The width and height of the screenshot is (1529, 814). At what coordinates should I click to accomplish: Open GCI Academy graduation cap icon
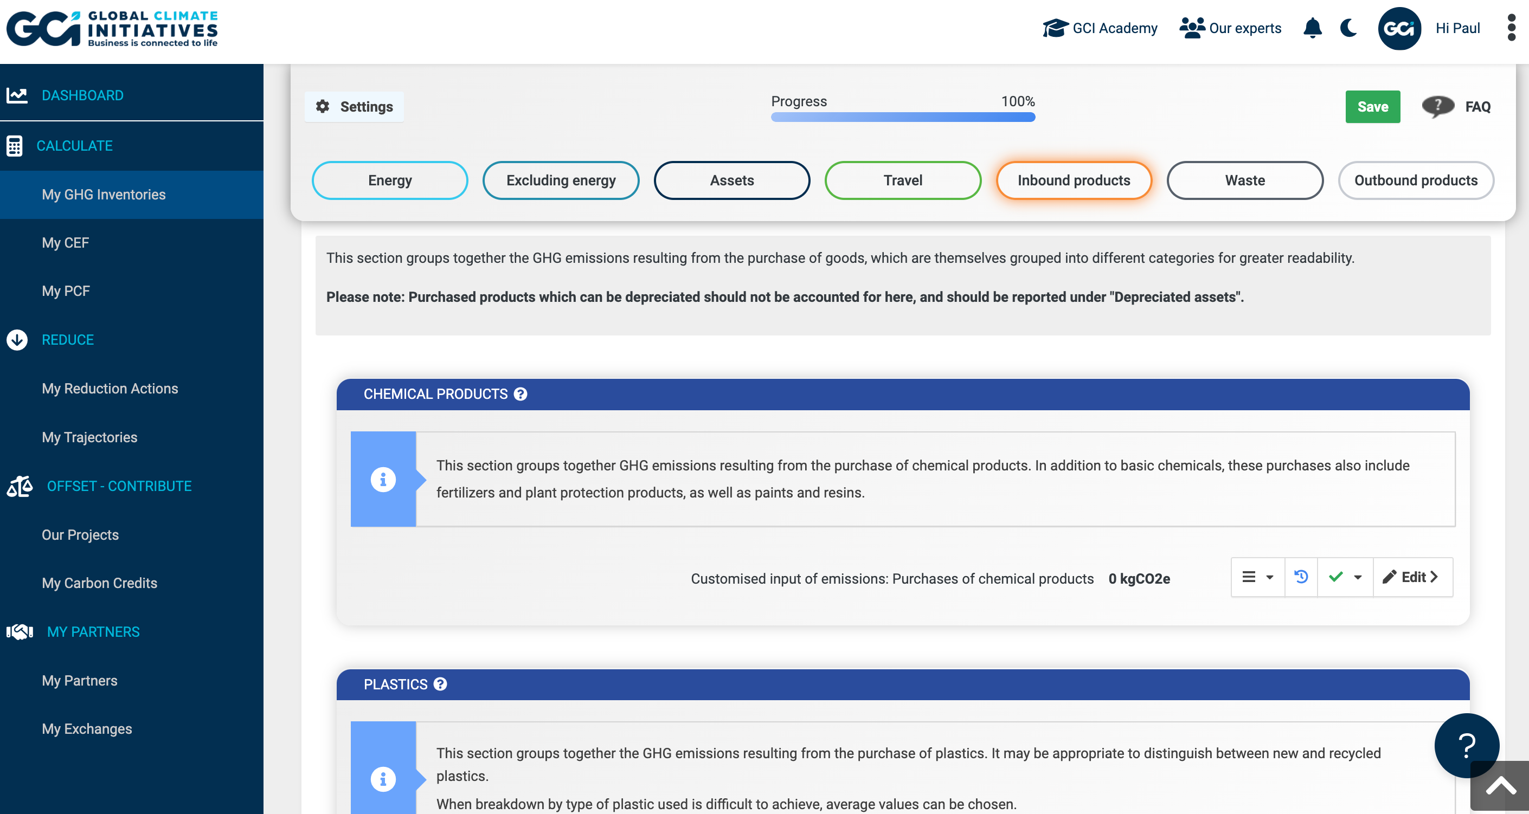[1055, 28]
